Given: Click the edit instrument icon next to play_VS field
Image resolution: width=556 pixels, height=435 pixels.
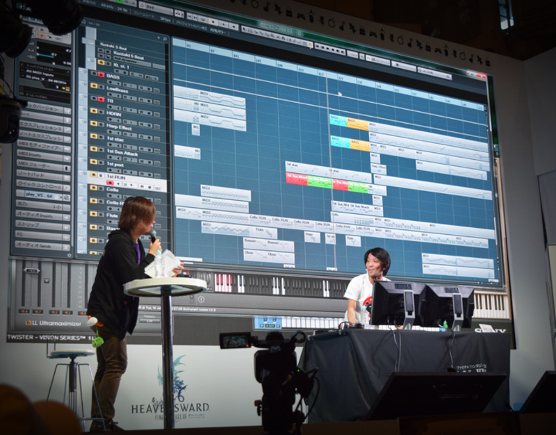Looking at the screenshot, I should point(66,197).
